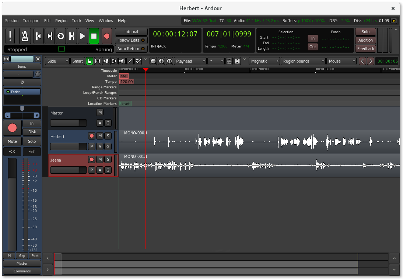Open the Internal sync source dropdown
403x279 pixels.
coord(131,32)
